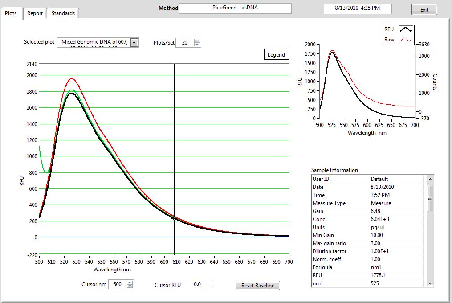The width and height of the screenshot is (452, 303).
Task: Select the Units value pg/ul
Action: coord(377,227)
